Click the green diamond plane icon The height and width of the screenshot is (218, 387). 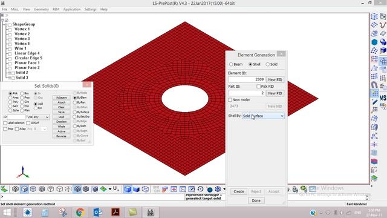coord(103,189)
